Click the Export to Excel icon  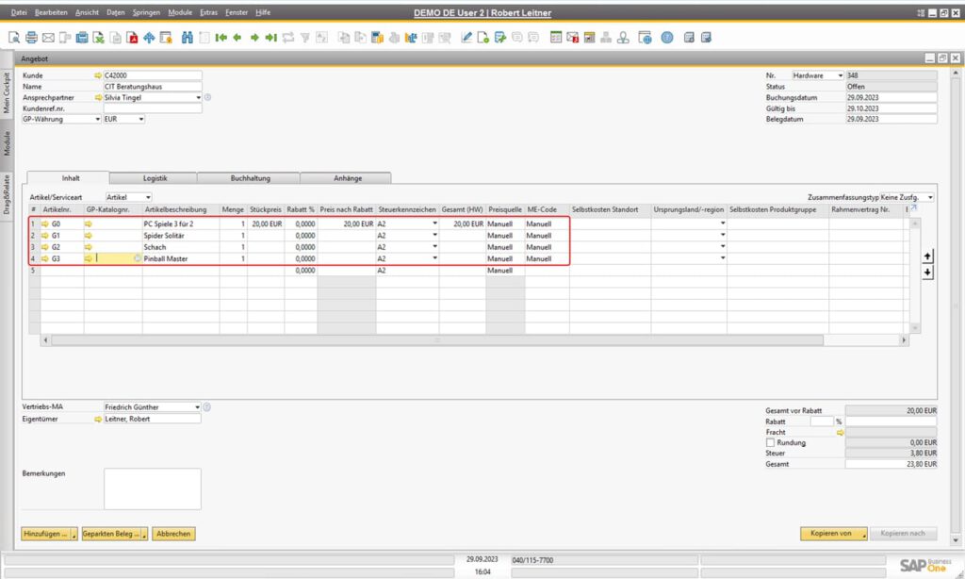(98, 38)
